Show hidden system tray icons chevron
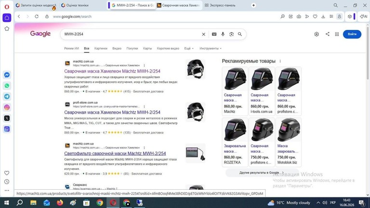370x208 pixels. [318, 203]
